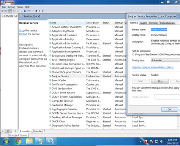This screenshot has height=146, width=180.
Task: Click the gear icon beside Adaptive Brightness
Action: coord(50,31)
